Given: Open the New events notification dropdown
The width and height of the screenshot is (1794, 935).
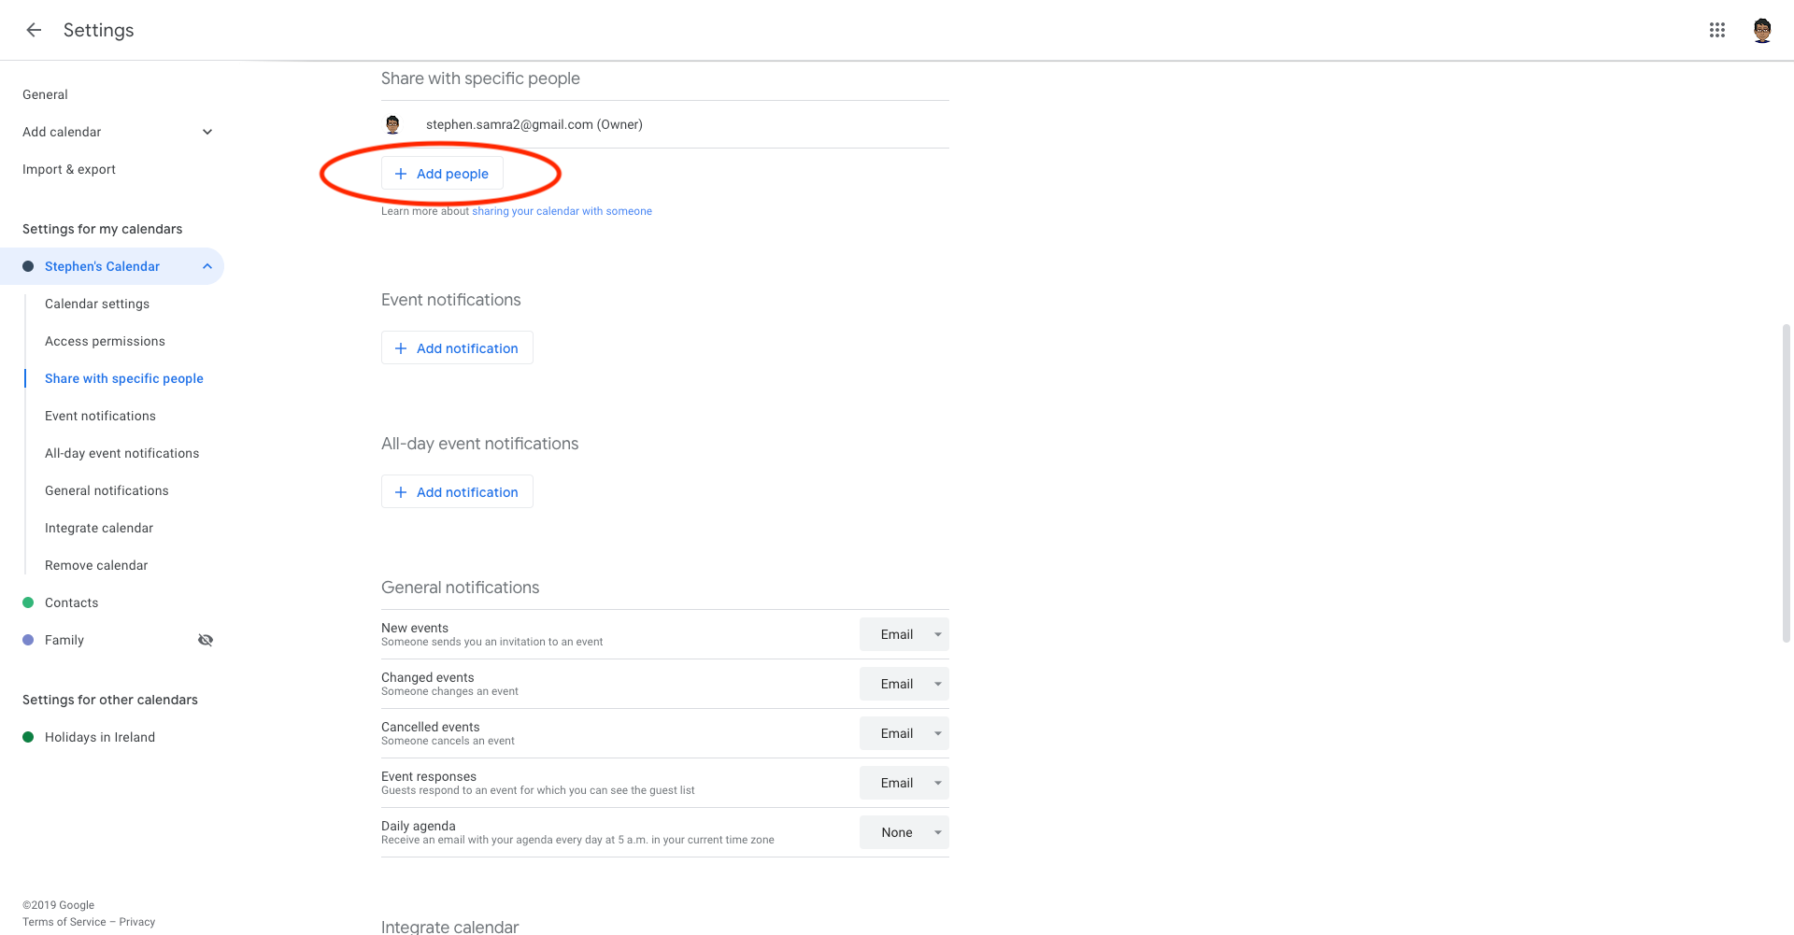Looking at the screenshot, I should (x=904, y=634).
